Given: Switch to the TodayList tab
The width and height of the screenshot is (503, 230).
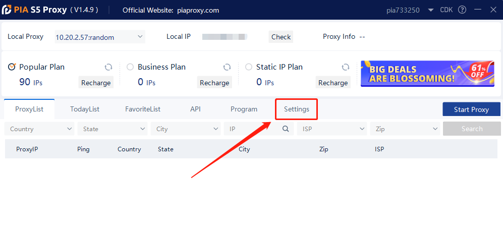Looking at the screenshot, I should [x=85, y=109].
